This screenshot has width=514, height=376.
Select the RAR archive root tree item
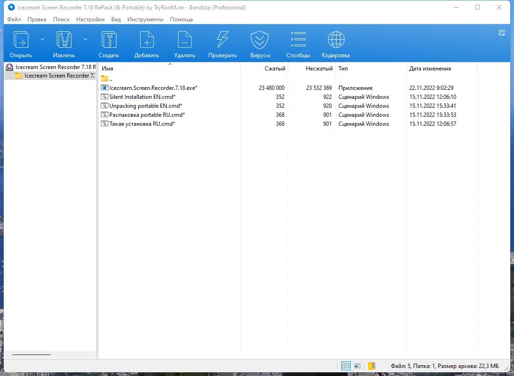tap(51, 67)
